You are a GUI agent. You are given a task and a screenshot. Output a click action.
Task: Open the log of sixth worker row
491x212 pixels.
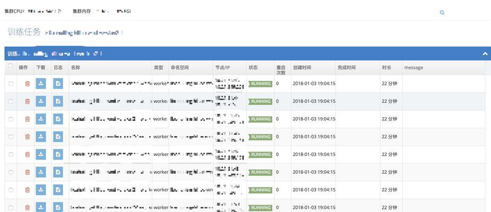tap(58, 172)
